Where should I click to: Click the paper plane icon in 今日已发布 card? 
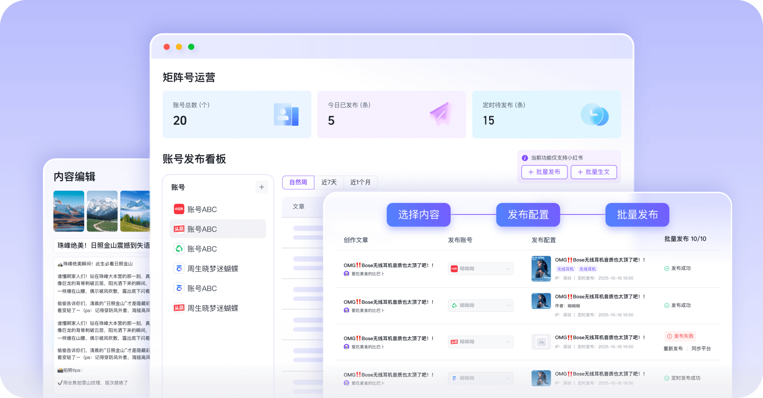tap(440, 114)
